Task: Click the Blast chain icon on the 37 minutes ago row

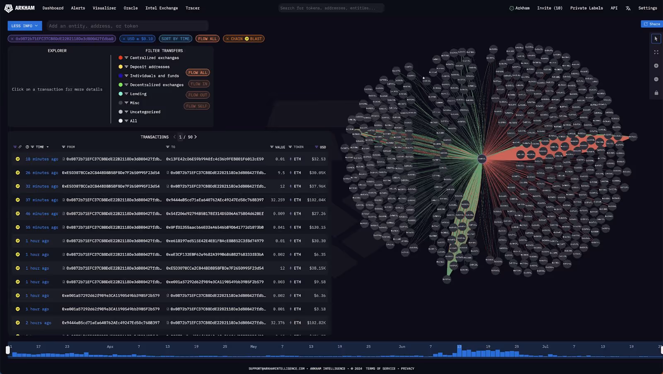Action: 18,200
